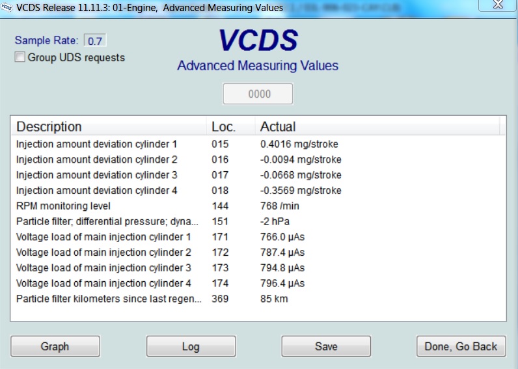Click the Graph button
518x369 pixels.
[55, 346]
